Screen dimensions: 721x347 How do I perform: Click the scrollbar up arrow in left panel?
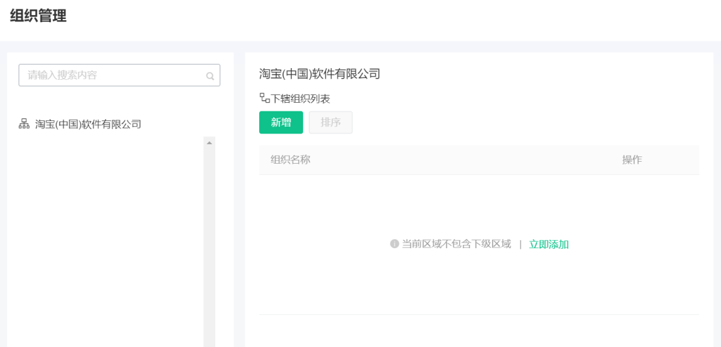coord(209,143)
